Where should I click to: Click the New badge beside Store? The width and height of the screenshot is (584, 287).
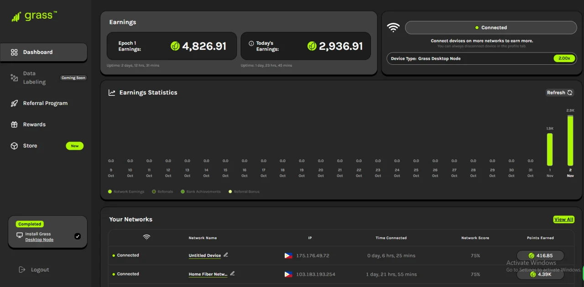pyautogui.click(x=75, y=146)
